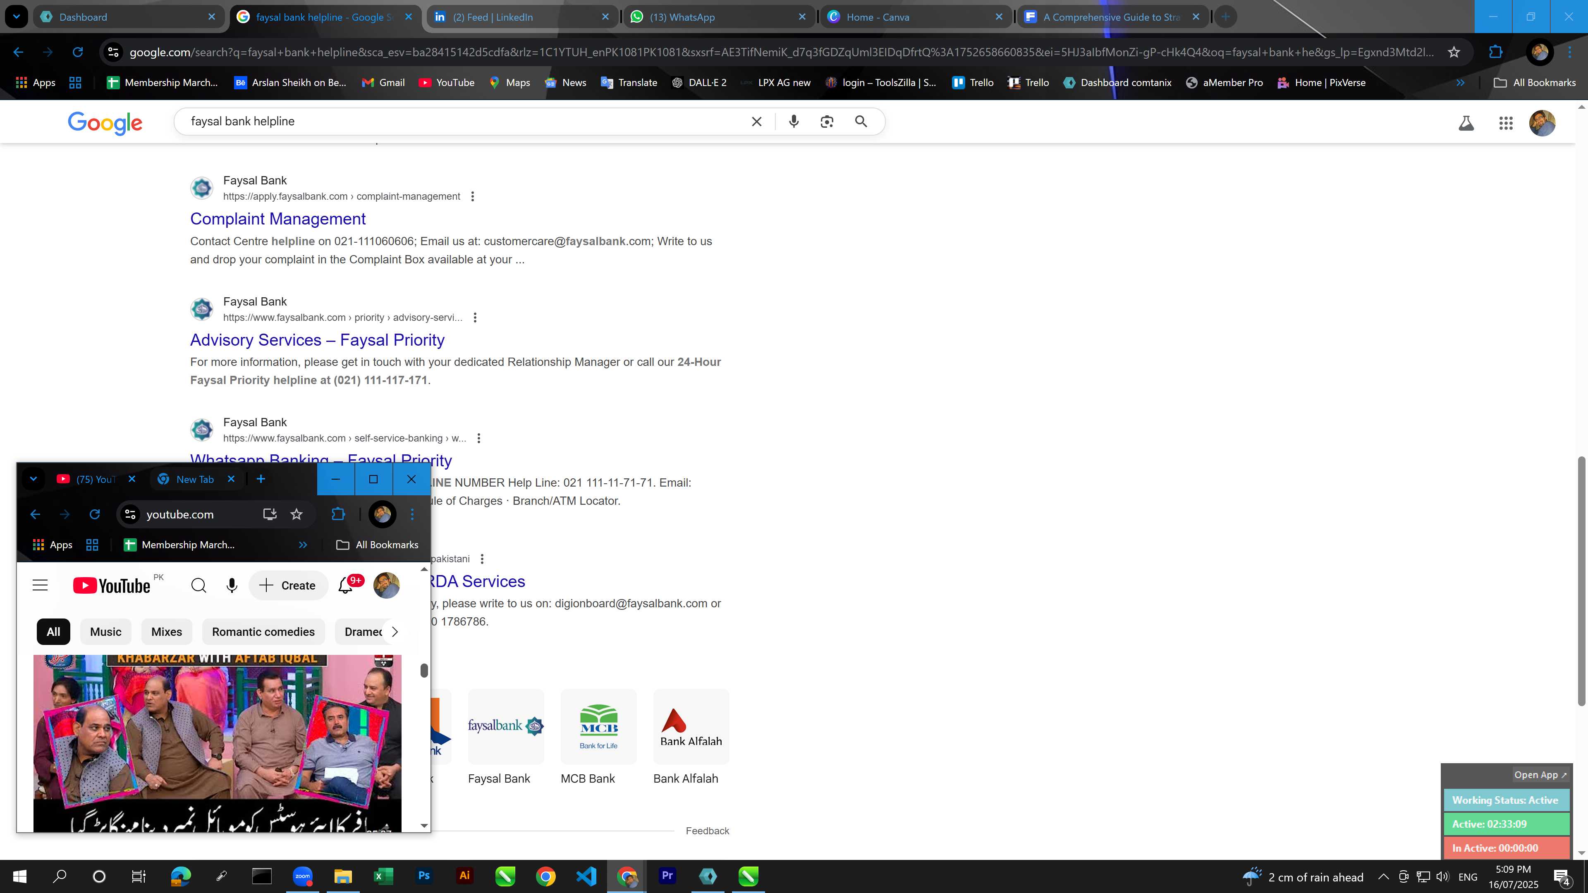Image resolution: width=1588 pixels, height=893 pixels.
Task: Open Extensions puzzle icon in main Chrome window
Action: click(1495, 53)
